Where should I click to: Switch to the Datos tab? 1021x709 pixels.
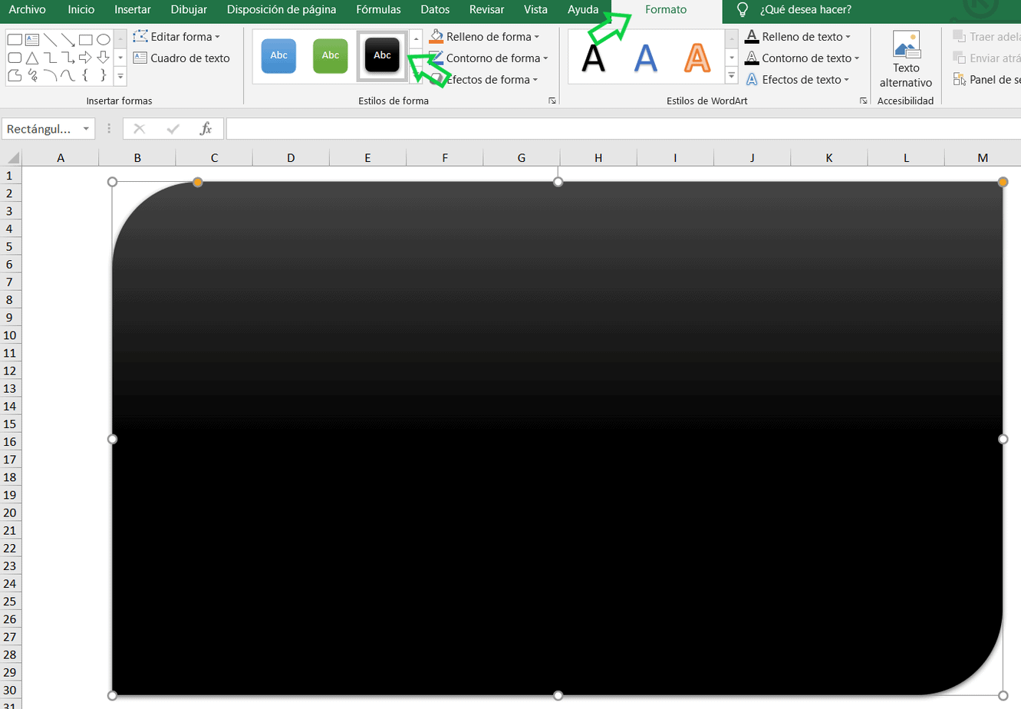tap(435, 10)
